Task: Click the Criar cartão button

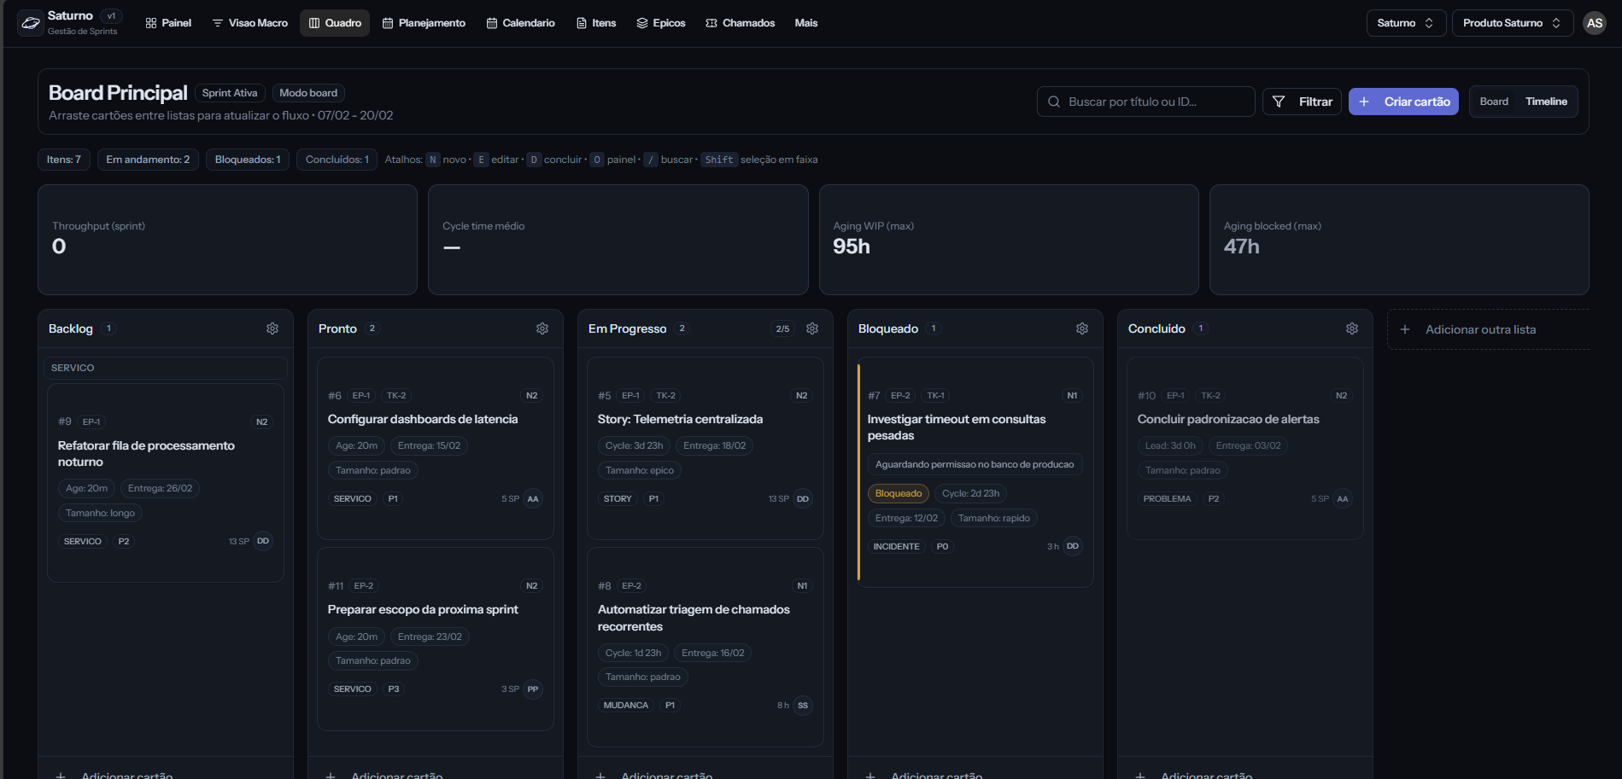Action: click(x=1402, y=101)
